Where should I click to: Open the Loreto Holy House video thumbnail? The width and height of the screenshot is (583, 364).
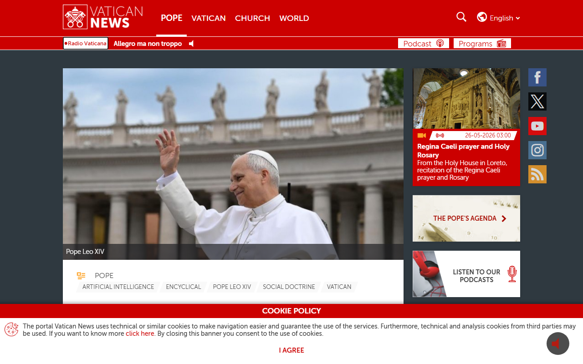click(466, 99)
